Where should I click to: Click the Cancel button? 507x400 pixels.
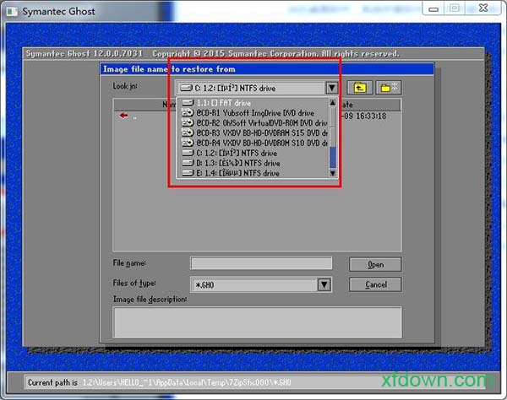[375, 285]
